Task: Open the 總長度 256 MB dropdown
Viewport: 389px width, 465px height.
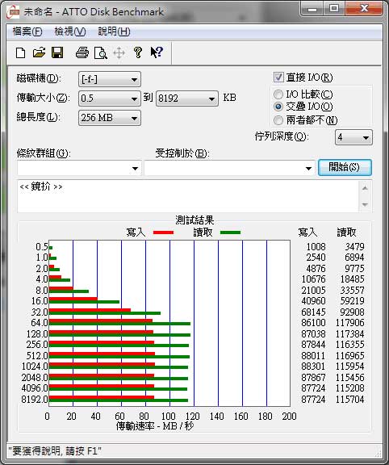Action: click(x=110, y=118)
